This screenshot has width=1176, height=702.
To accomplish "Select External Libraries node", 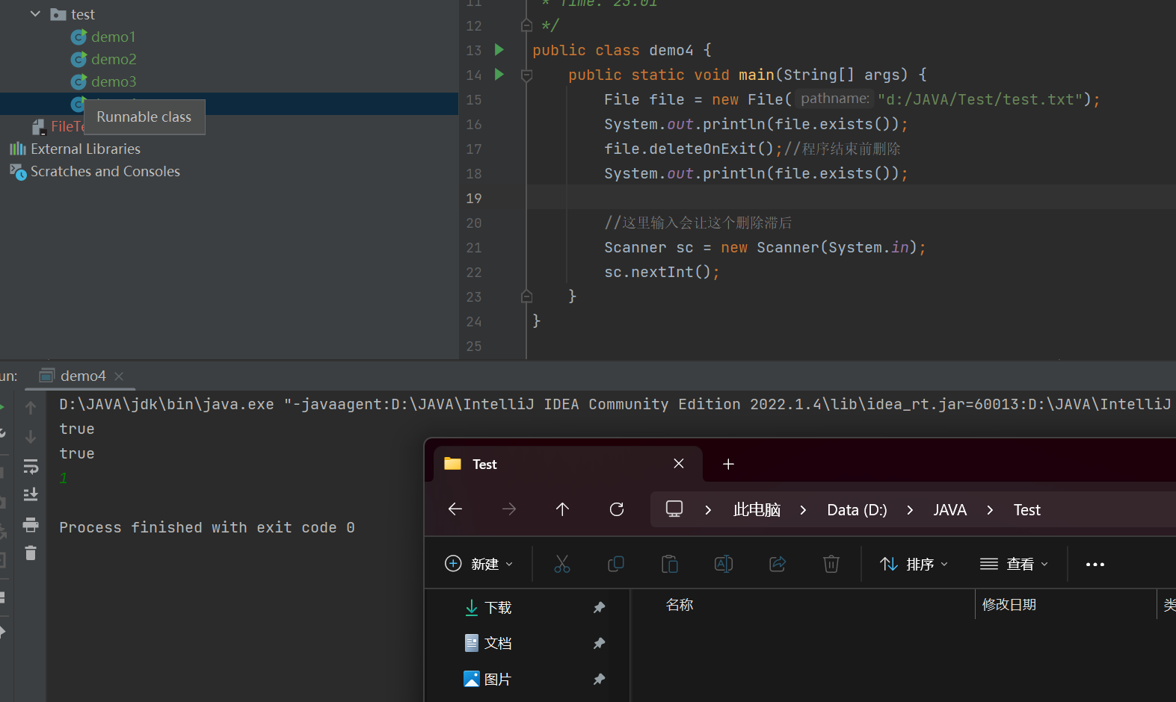I will (x=85, y=149).
